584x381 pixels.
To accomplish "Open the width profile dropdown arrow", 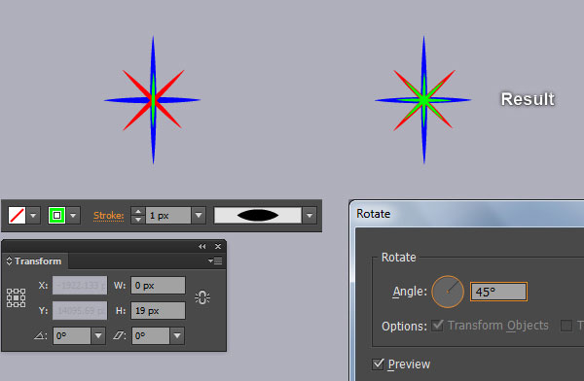I will click(x=310, y=216).
